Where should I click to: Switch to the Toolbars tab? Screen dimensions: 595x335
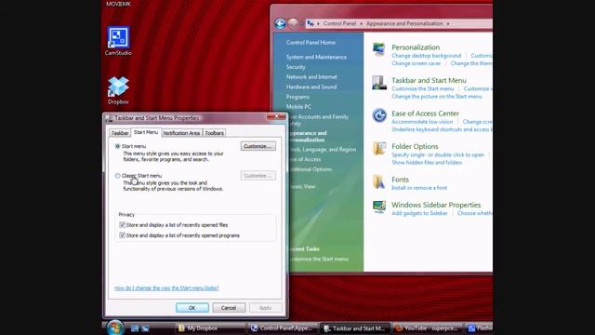(x=214, y=133)
